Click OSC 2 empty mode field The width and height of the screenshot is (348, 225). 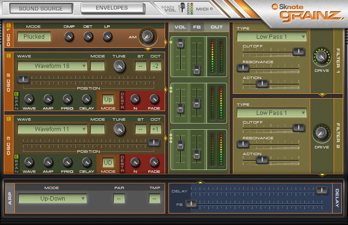tap(97, 66)
